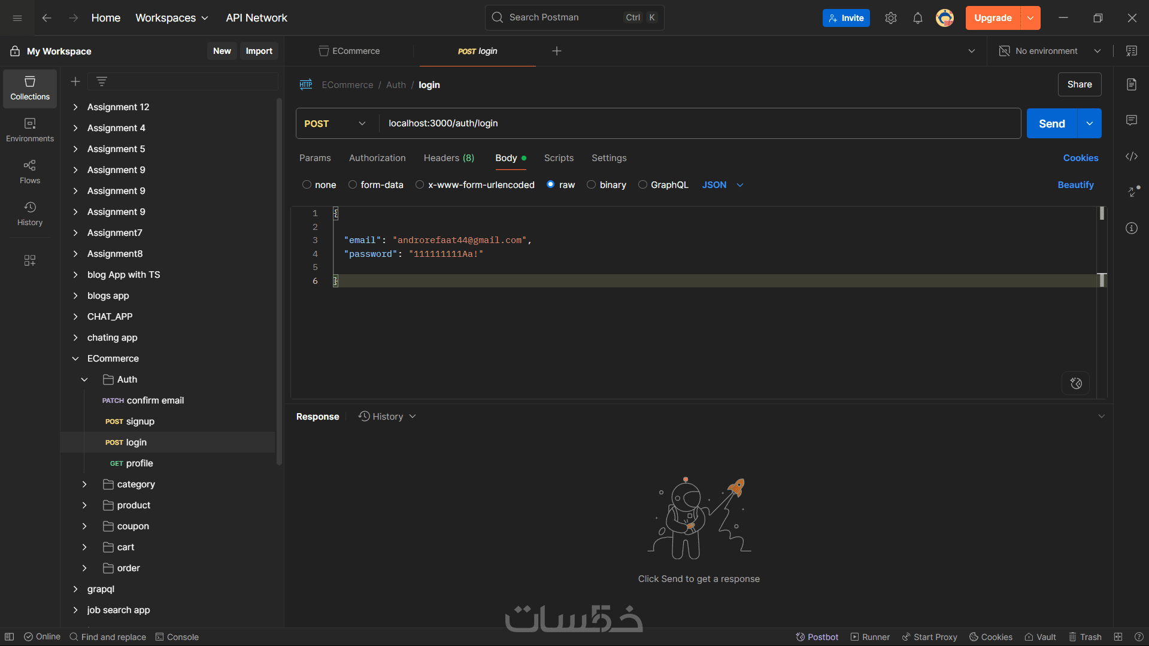
Task: Open the code snippet icon
Action: click(1132, 156)
